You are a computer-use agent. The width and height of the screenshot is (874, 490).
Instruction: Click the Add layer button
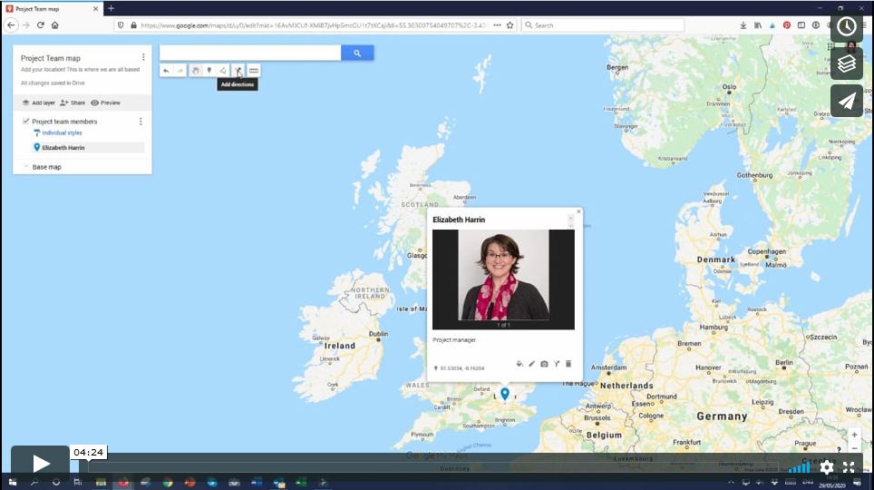[x=38, y=103]
